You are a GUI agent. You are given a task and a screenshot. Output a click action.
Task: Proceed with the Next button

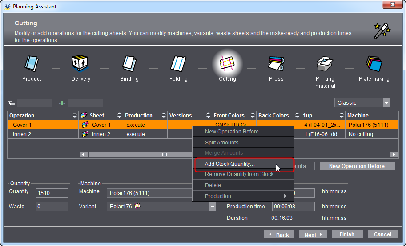[313, 234]
